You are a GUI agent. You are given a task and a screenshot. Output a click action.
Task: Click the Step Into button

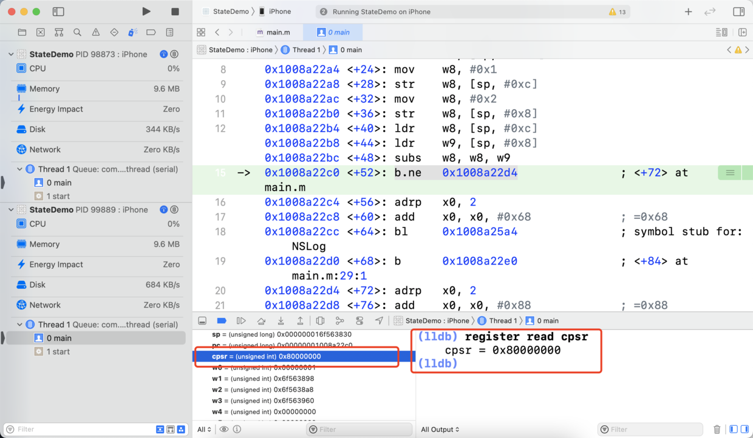coord(281,320)
